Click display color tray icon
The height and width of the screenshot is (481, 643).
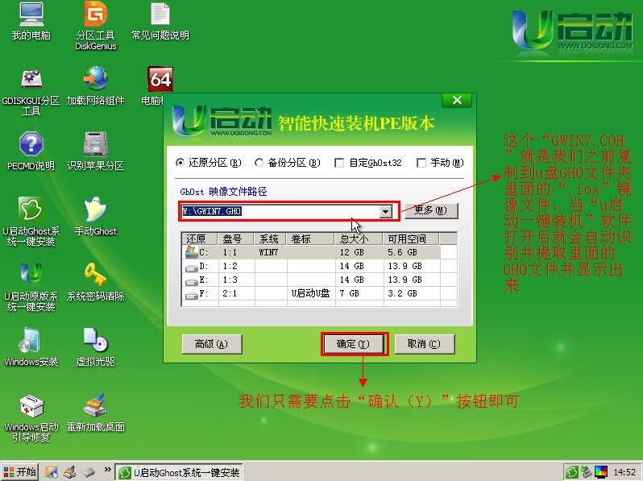tap(601, 472)
